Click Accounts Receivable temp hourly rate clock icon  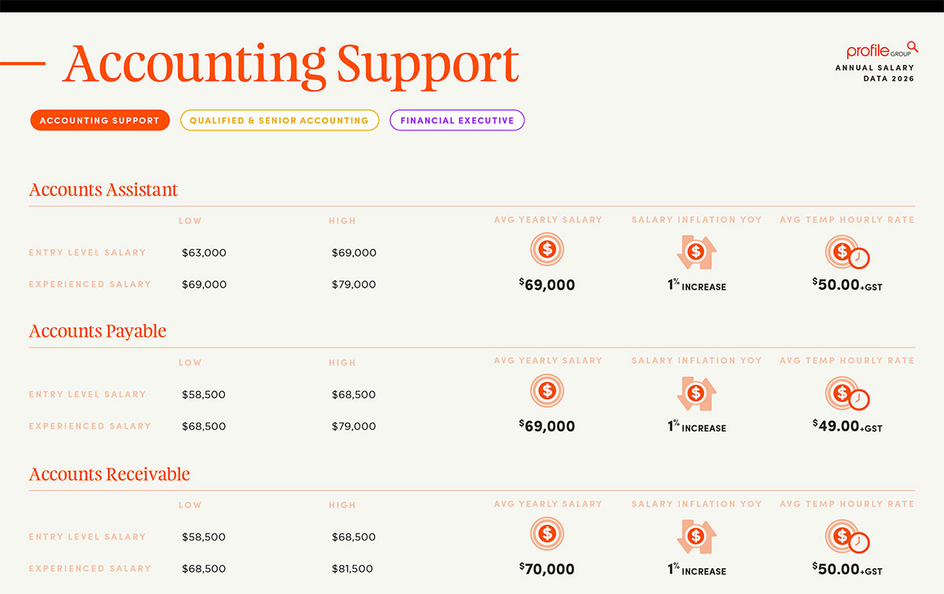click(847, 537)
